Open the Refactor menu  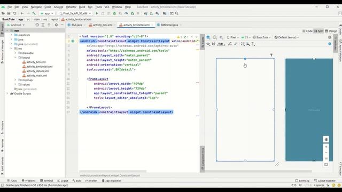click(x=71, y=7)
